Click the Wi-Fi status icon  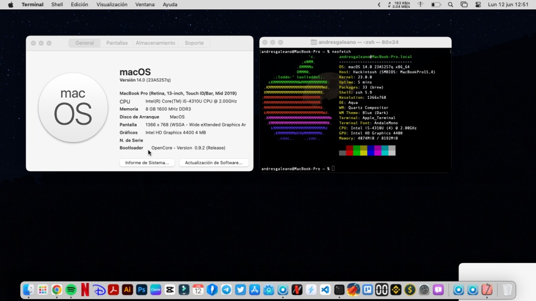pyautogui.click(x=420, y=5)
